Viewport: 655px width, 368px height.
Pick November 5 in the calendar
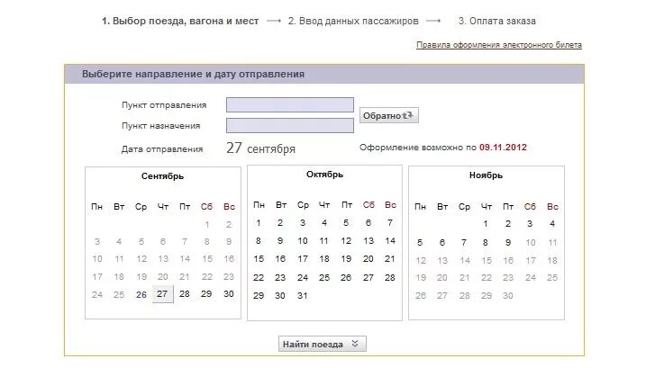pyautogui.click(x=420, y=242)
